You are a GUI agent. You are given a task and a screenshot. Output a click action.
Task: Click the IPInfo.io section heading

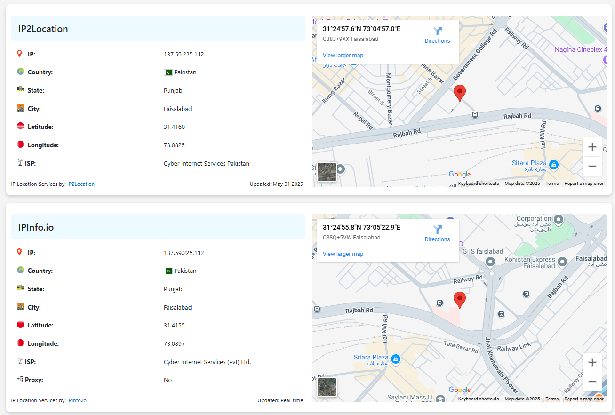(36, 227)
